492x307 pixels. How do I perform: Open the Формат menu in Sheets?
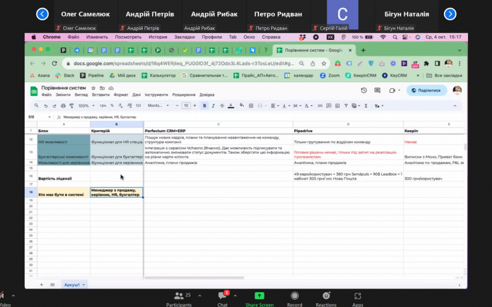121,95
